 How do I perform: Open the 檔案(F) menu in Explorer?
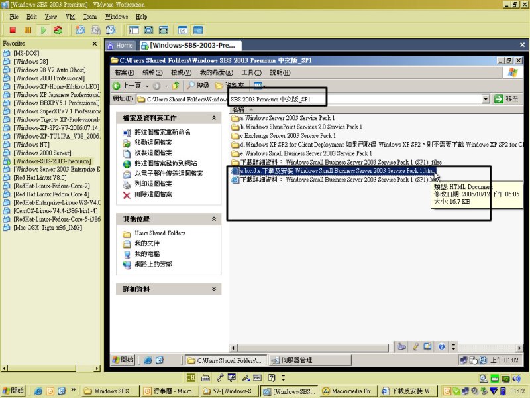pyautogui.click(x=125, y=72)
